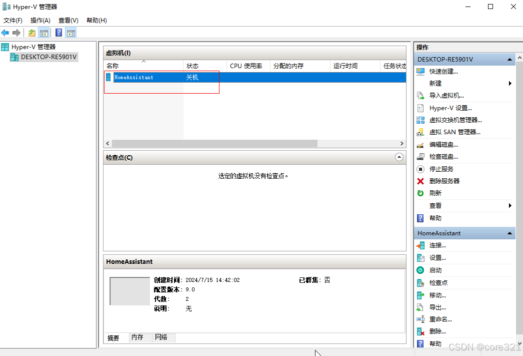Viewport: 523px width, 356px height.
Task: Toggle the show/hide action pane icon
Action: click(x=71, y=33)
